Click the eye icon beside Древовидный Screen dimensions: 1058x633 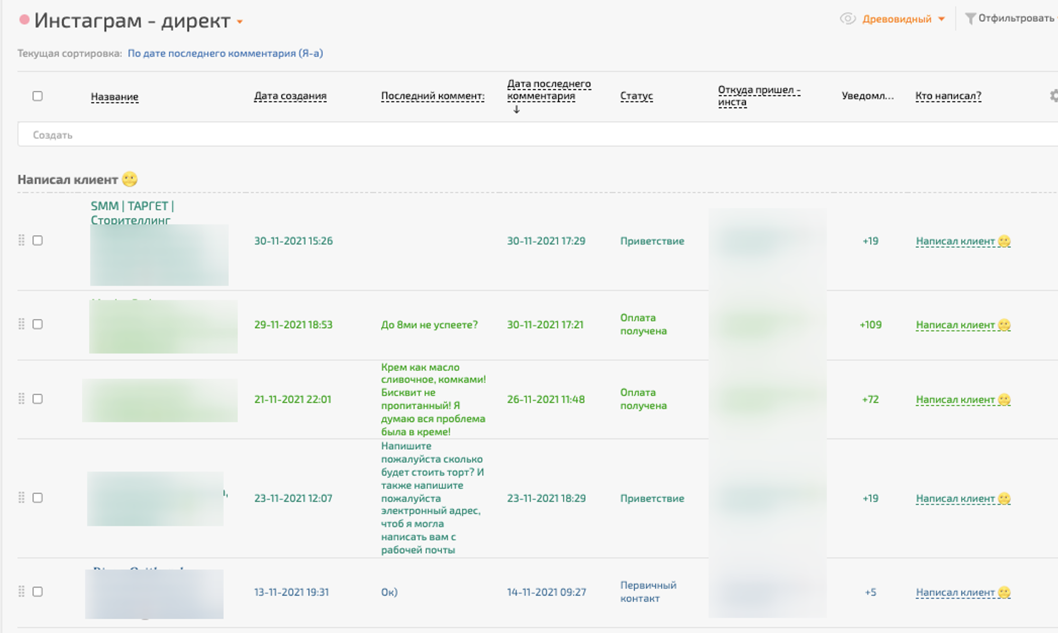click(x=847, y=19)
